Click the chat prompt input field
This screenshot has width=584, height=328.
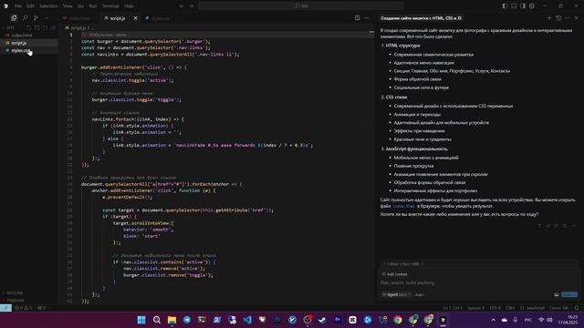[x=478, y=282]
